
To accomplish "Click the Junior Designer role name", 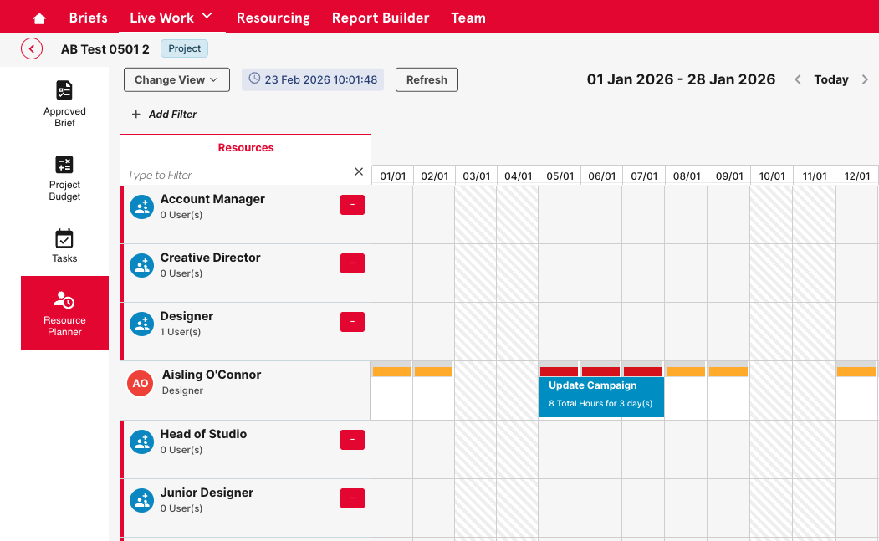I will (x=207, y=493).
